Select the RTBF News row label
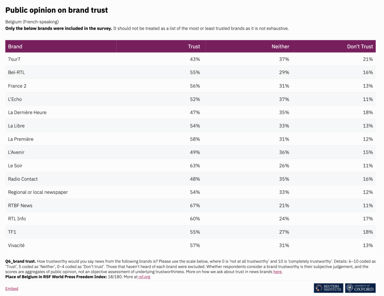Viewport: 384px width, 296px height. pyautogui.click(x=20, y=206)
